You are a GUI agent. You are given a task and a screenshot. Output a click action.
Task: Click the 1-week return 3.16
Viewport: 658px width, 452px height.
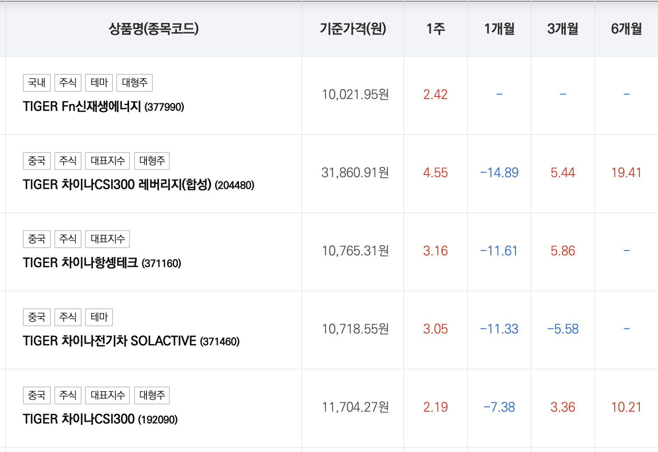coord(436,251)
